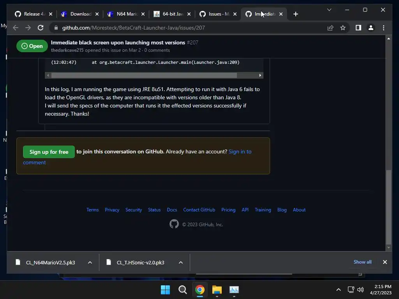Toggle the Chrome side panel
This screenshot has width=399, height=299.
(358, 28)
